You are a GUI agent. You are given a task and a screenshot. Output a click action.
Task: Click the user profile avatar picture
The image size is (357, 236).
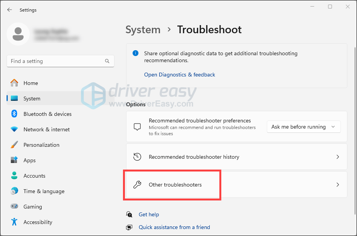(18, 34)
